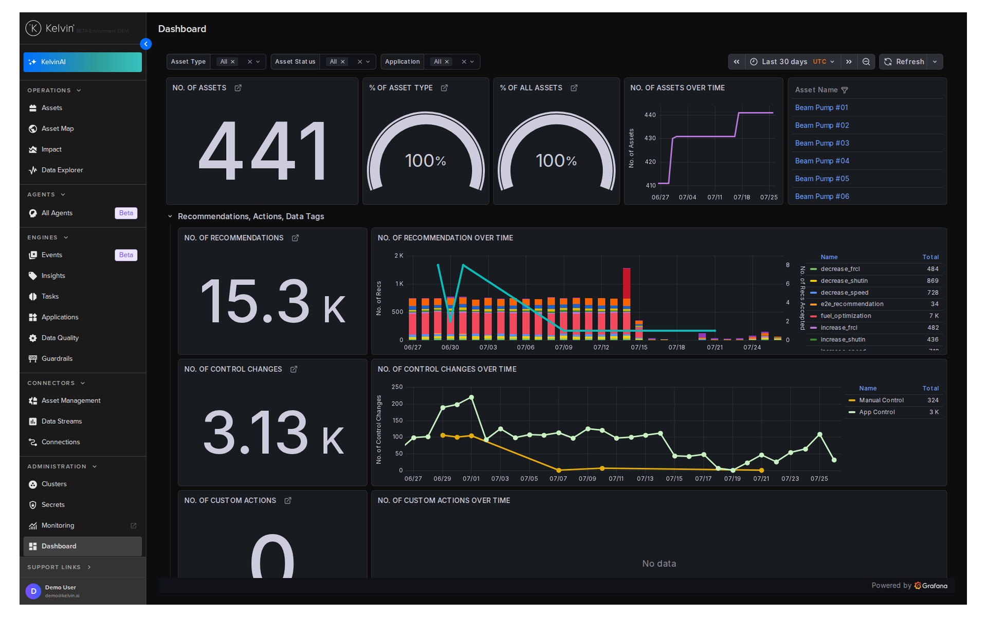Collapse the Recommendations, Actions, Data Tags row

pyautogui.click(x=170, y=216)
